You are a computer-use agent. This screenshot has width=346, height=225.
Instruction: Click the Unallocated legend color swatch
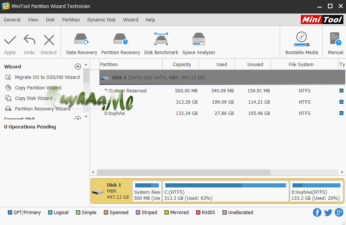(x=225, y=213)
